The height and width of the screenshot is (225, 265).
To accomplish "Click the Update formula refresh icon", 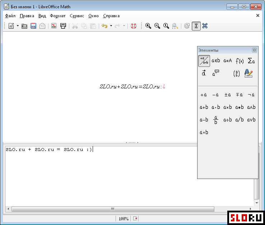I will click(187, 26).
